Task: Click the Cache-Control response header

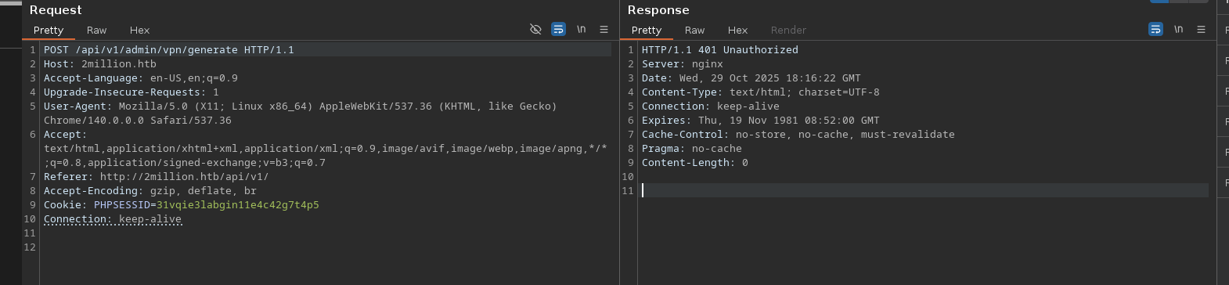Action: click(x=798, y=134)
